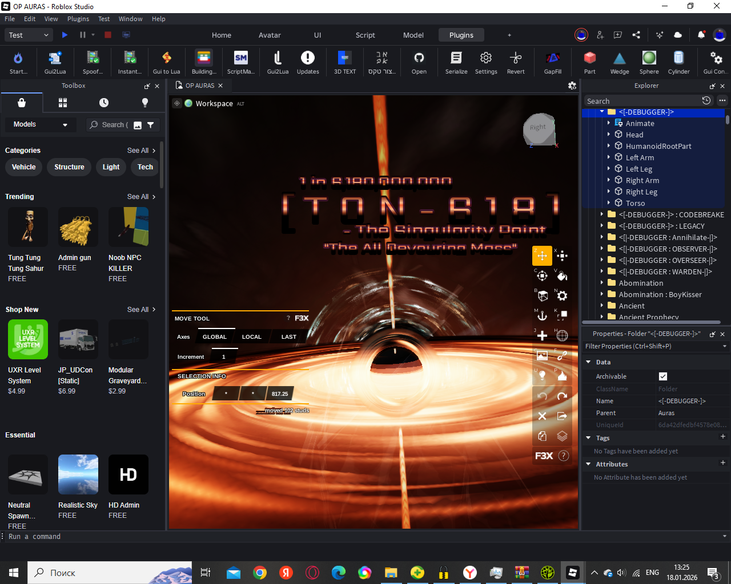This screenshot has width=731, height=584.
Task: Open the ScriptMate plugin
Action: click(241, 62)
